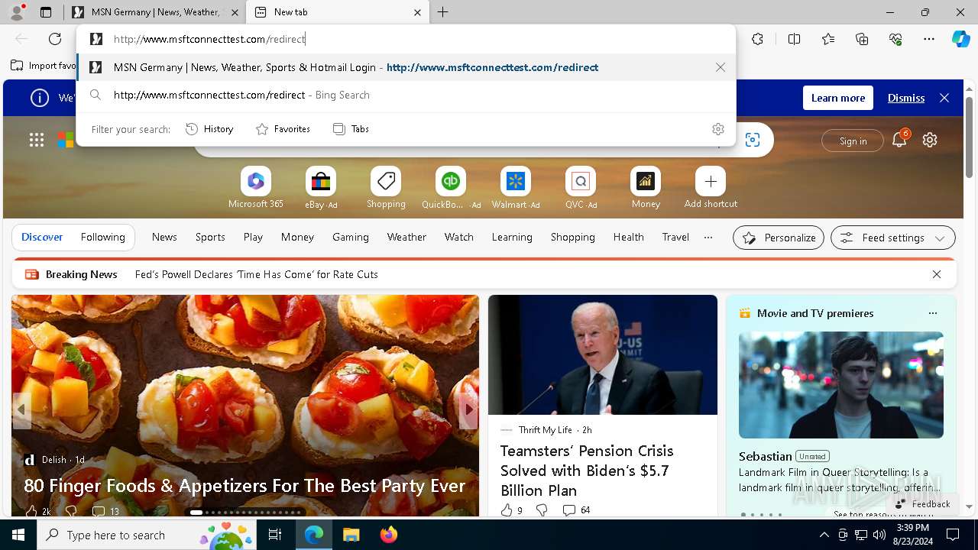The image size is (978, 550).
Task: Open search filter settings gear
Action: click(x=718, y=129)
